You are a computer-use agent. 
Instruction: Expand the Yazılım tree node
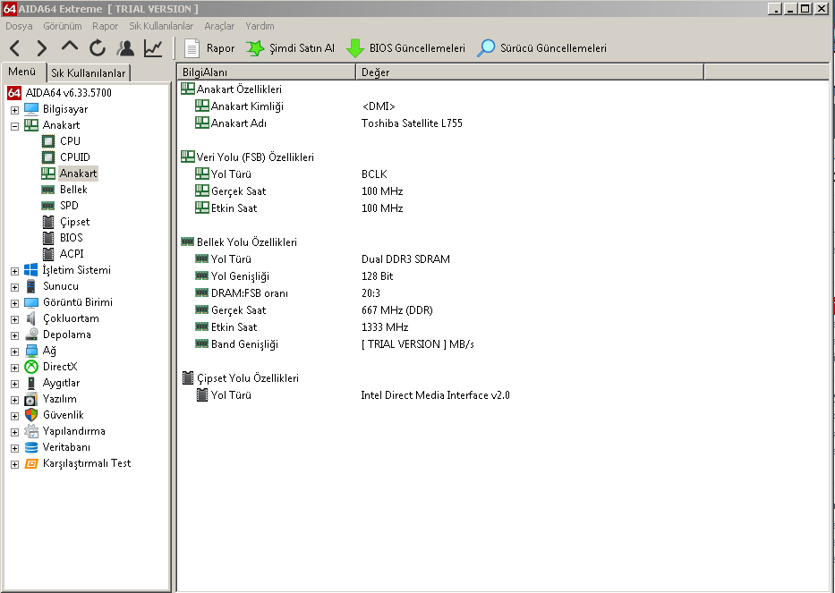[x=14, y=400]
